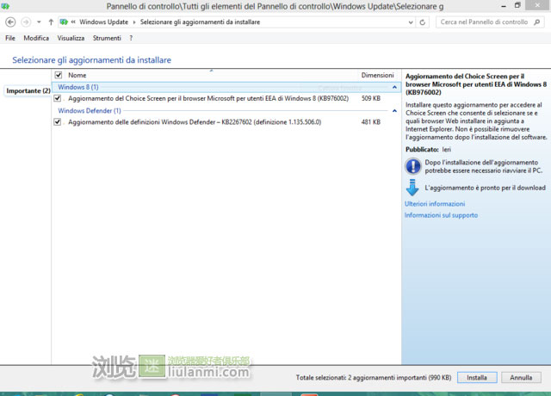Open the recent locations dropdown arrow

click(x=39, y=22)
